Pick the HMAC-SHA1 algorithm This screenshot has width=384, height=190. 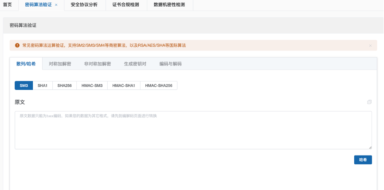point(124,85)
